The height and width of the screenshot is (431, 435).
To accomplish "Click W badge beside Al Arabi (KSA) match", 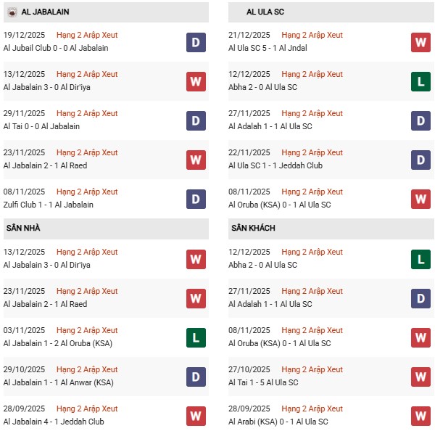I will 420,416.
